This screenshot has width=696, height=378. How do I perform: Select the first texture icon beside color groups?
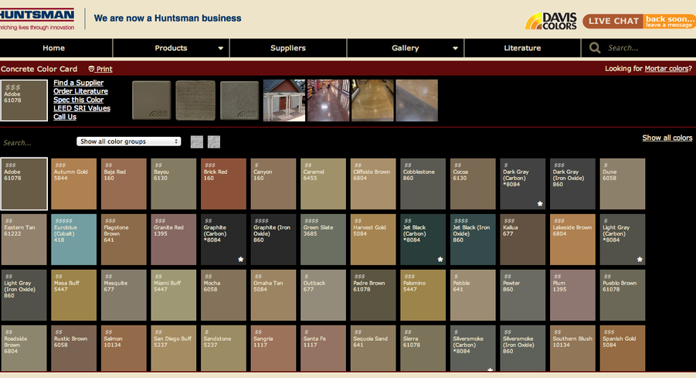click(197, 141)
